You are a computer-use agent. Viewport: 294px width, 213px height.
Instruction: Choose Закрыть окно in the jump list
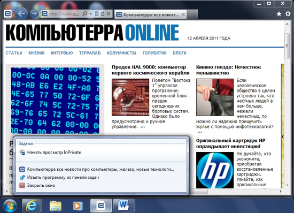coord(101,185)
